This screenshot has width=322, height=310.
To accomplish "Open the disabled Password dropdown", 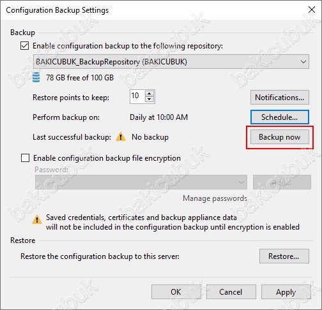I will (x=141, y=182).
